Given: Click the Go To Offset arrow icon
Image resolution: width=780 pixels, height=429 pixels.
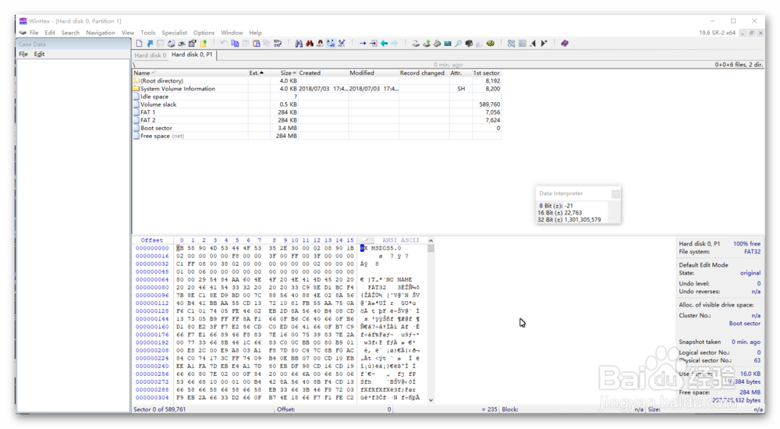Looking at the screenshot, I should pyautogui.click(x=363, y=44).
